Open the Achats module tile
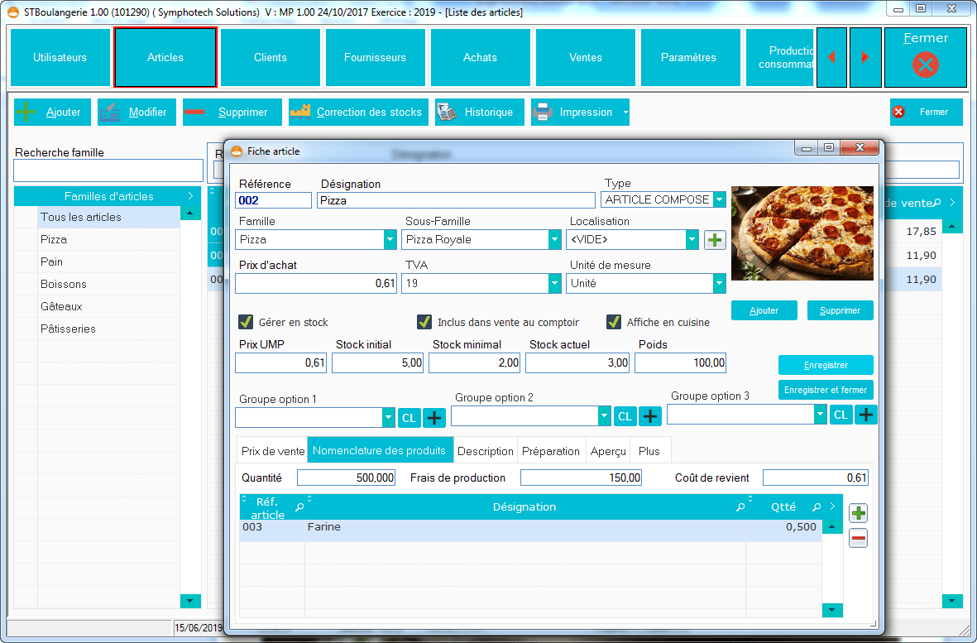977x643 pixels. [481, 57]
